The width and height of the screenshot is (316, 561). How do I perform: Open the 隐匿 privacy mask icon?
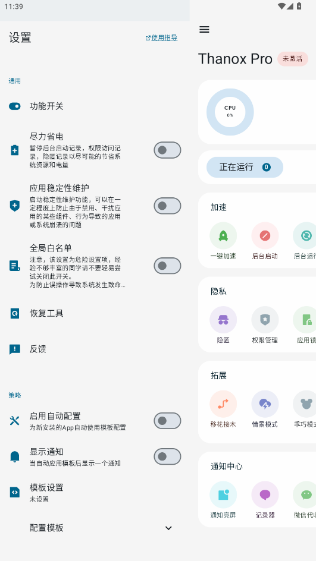[223, 320]
